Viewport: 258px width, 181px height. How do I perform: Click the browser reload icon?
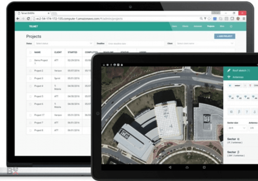[28, 18]
